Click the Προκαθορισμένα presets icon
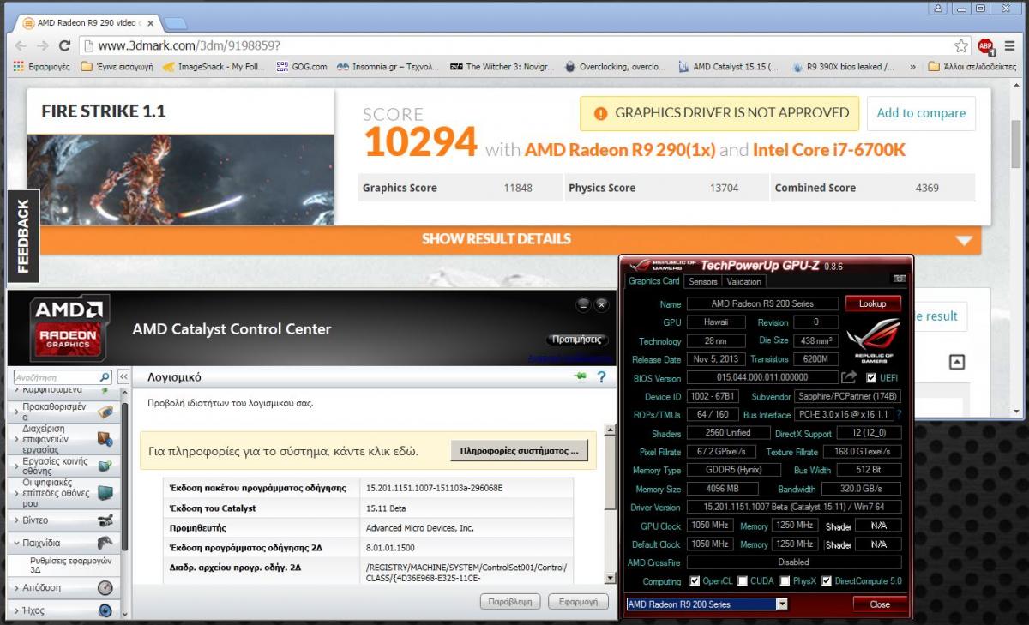 105,412
